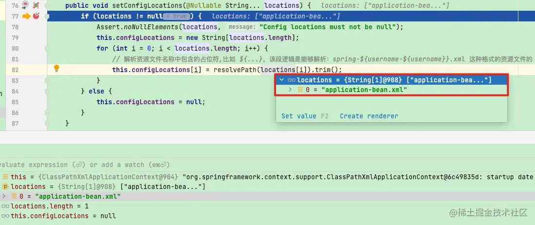This screenshot has width=535, height=225.
Task: Collapse the locations node in the popup
Action: (x=281, y=80)
